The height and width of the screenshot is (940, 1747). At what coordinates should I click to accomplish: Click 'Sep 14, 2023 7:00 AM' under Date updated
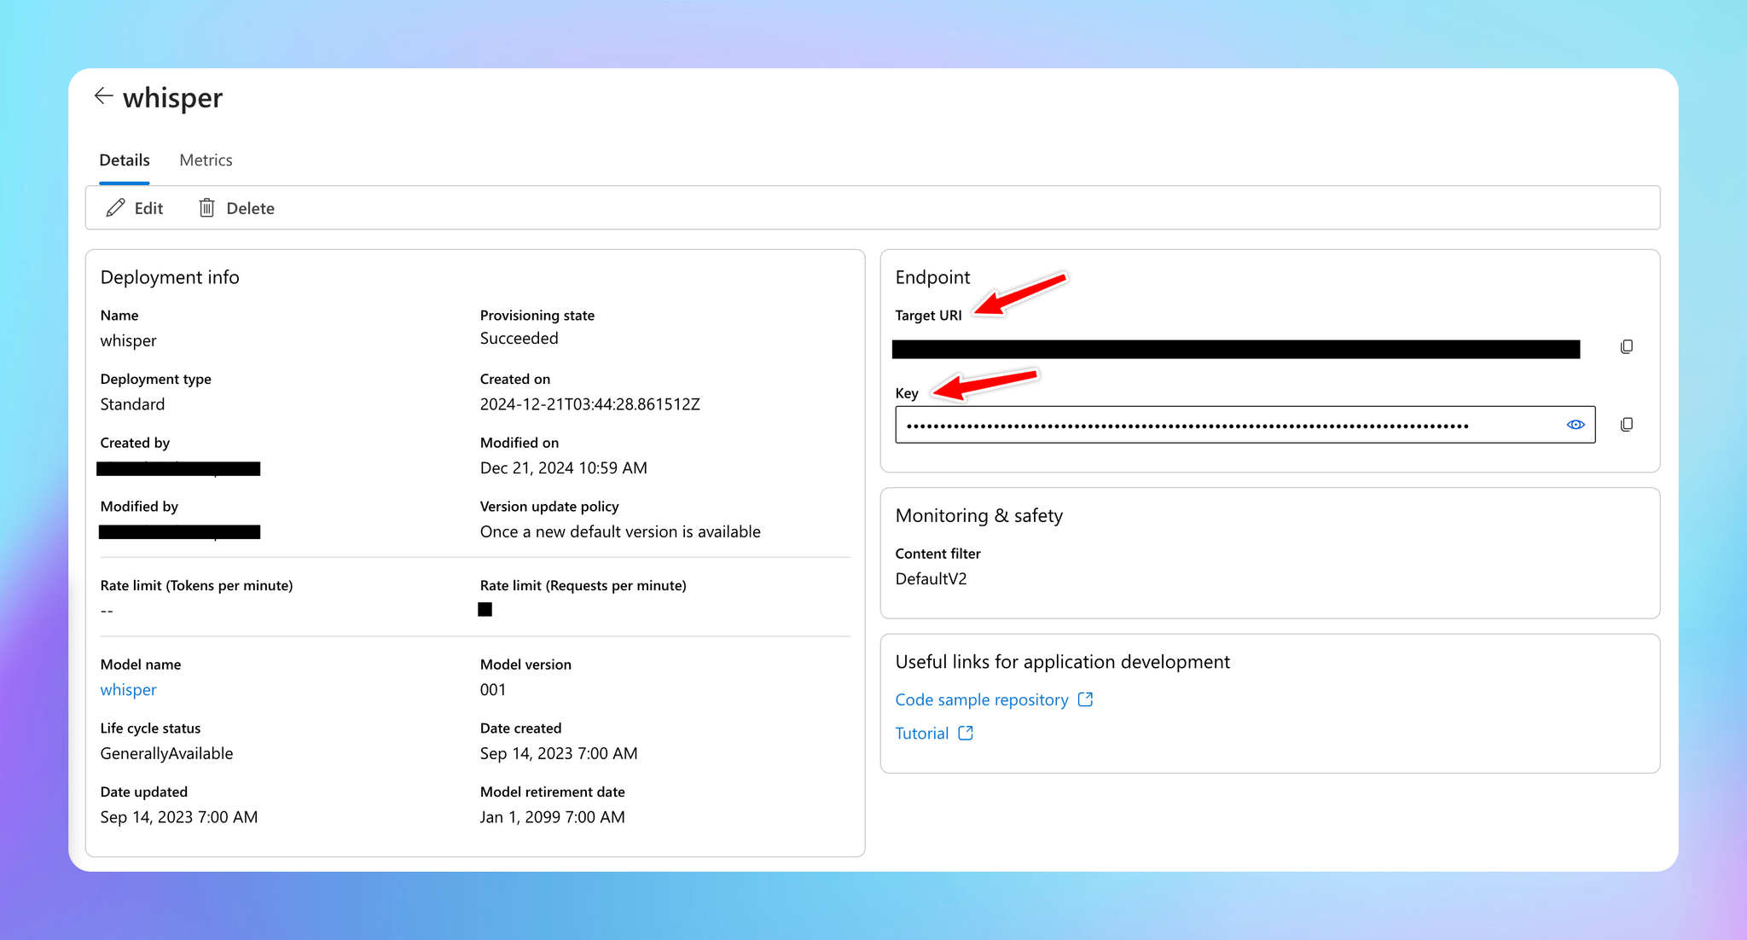click(x=179, y=817)
